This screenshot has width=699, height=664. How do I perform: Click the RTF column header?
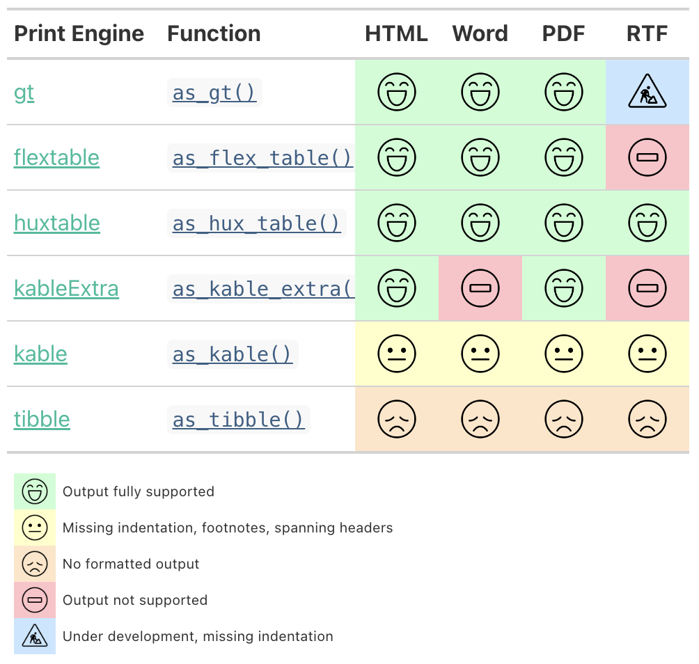647,33
